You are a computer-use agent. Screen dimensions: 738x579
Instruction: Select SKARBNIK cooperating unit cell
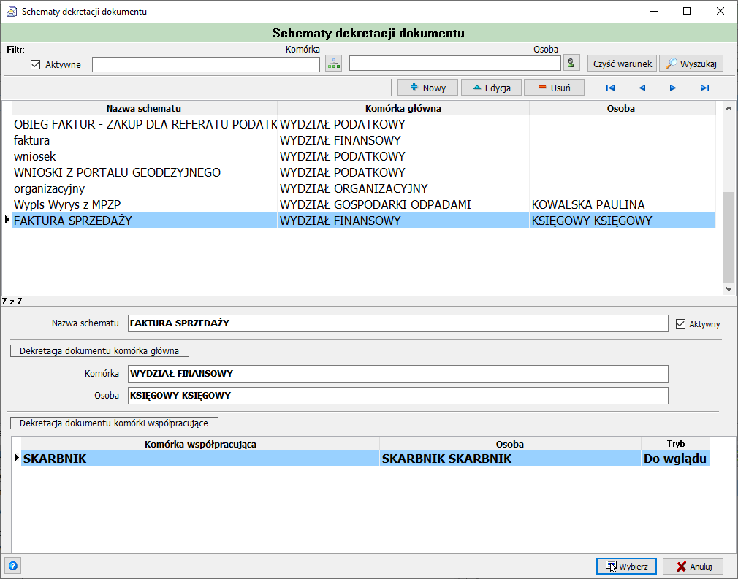coord(200,459)
